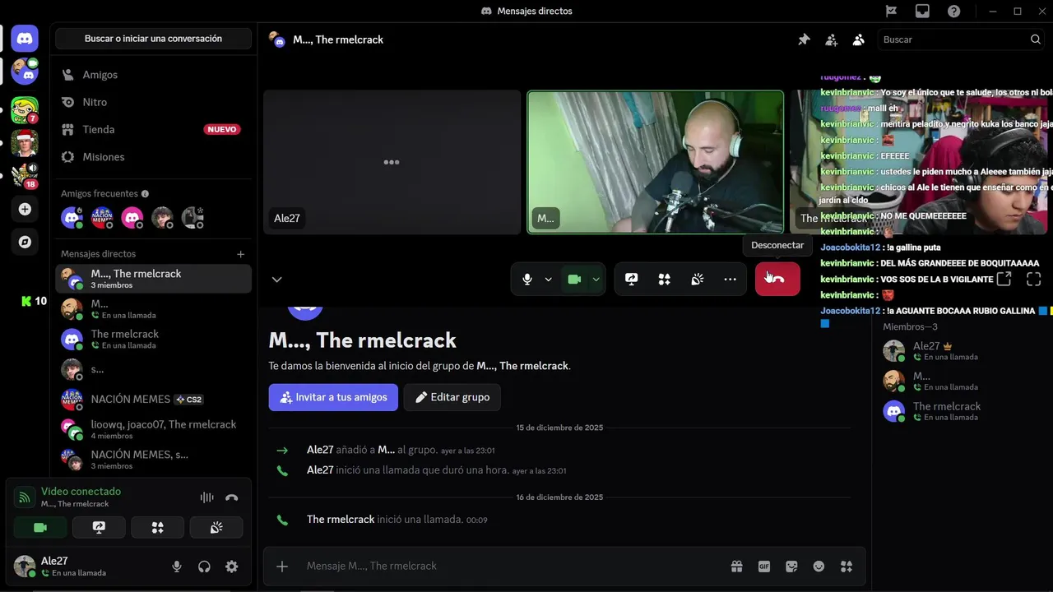1053x592 pixels.
Task: Open Ale27 user profile panel
Action: pyautogui.click(x=86, y=567)
